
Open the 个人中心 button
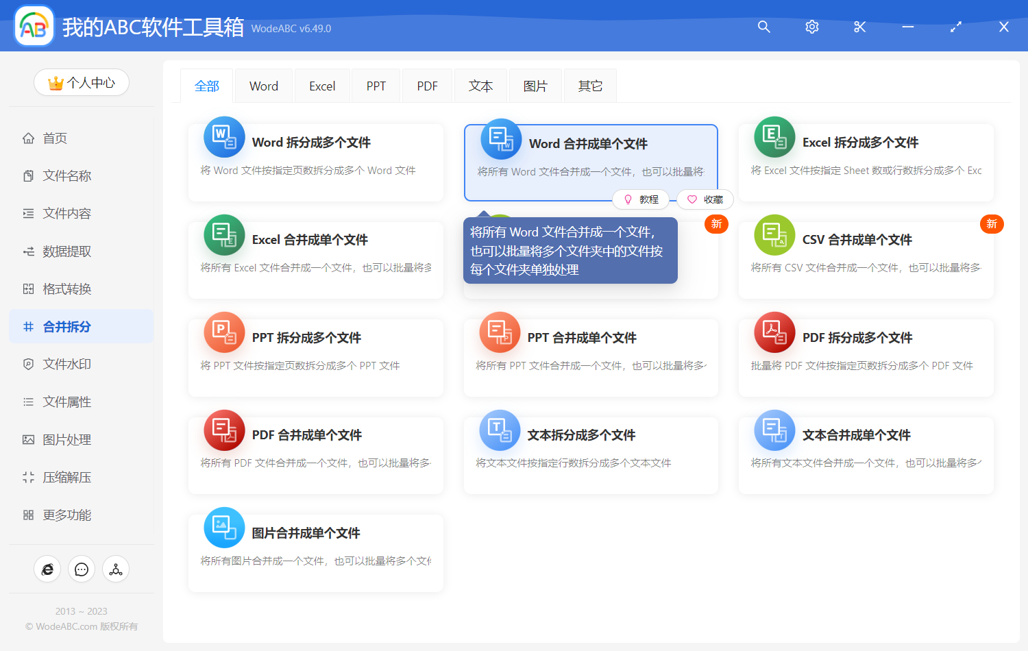click(82, 83)
